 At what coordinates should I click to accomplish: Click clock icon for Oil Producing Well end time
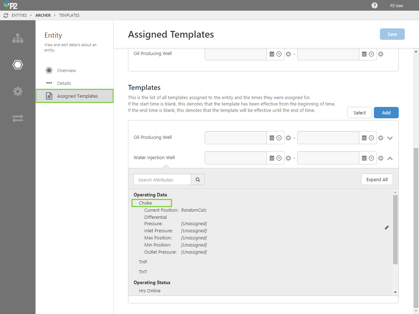click(371, 138)
